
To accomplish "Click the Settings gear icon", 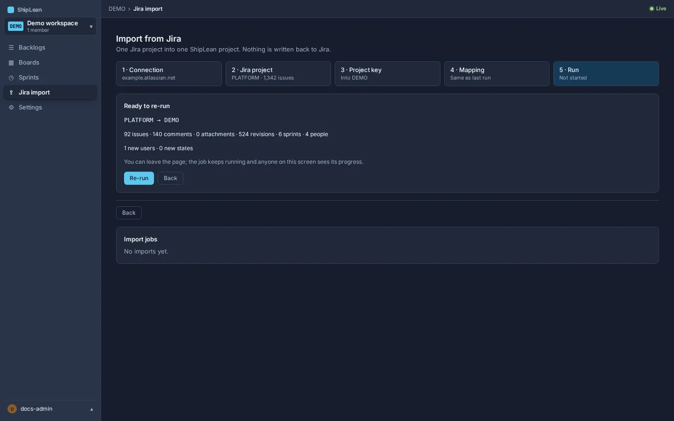I will [x=11, y=108].
